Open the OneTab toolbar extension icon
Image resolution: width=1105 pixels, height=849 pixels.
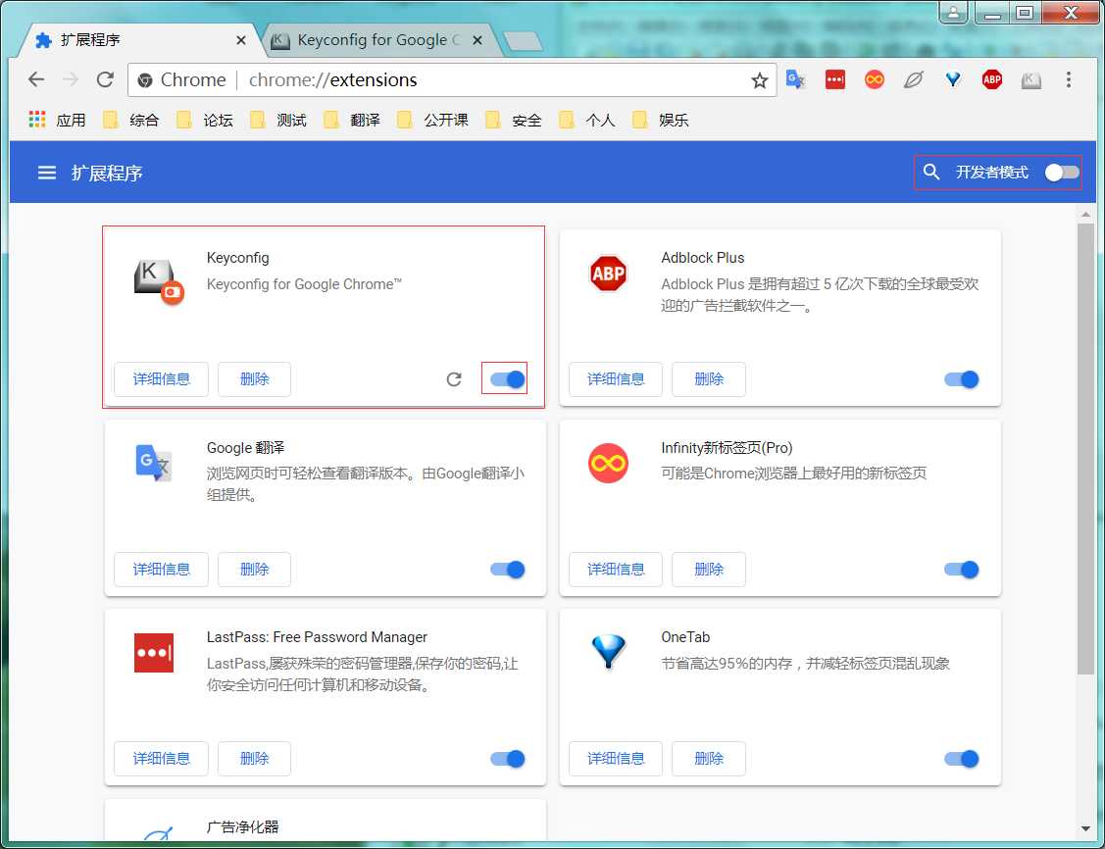[953, 79]
